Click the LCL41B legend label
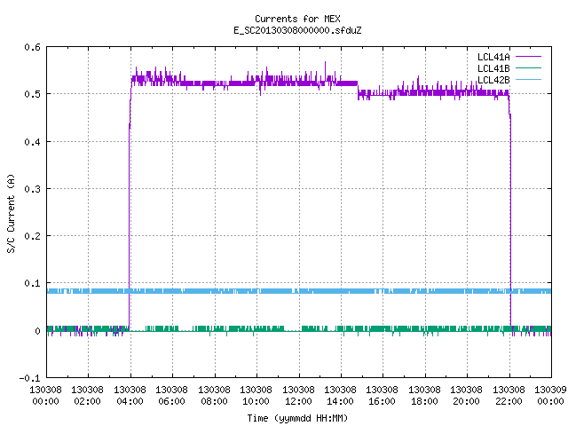Image resolution: width=568 pixels, height=426 pixels. [x=493, y=68]
